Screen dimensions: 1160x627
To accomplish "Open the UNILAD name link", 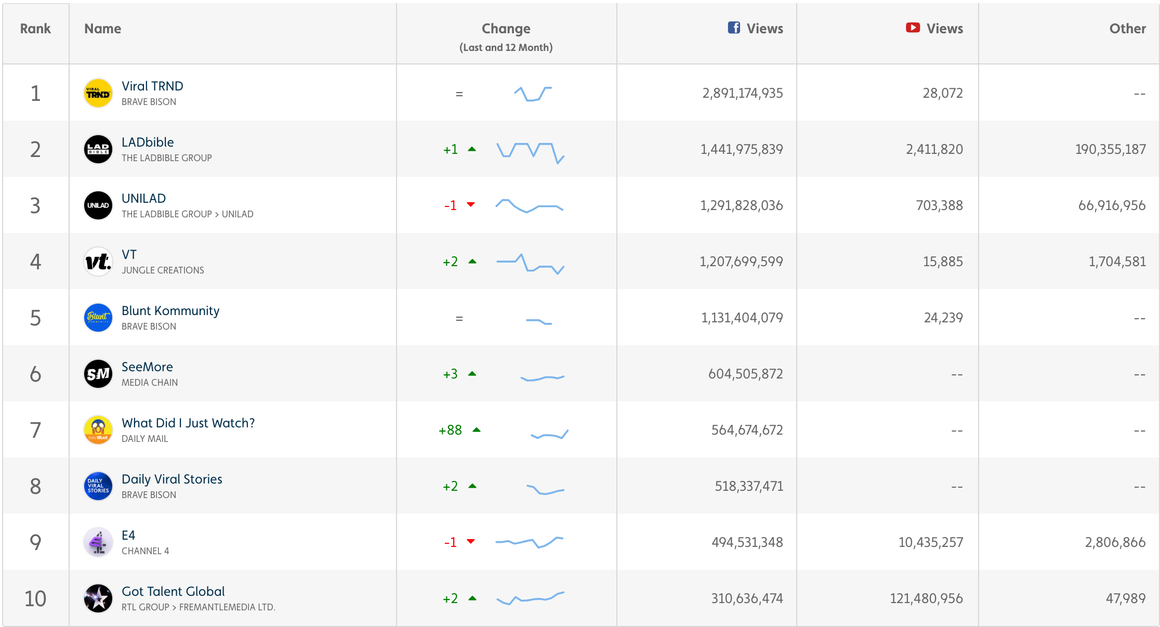I will pos(143,198).
